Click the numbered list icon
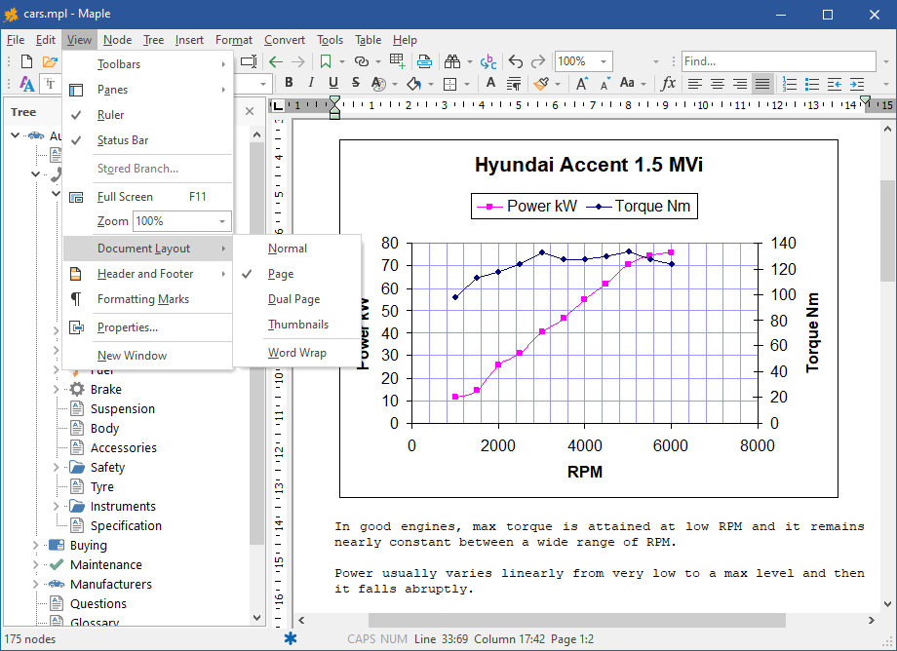Viewport: 897px width, 651px height. tap(790, 84)
